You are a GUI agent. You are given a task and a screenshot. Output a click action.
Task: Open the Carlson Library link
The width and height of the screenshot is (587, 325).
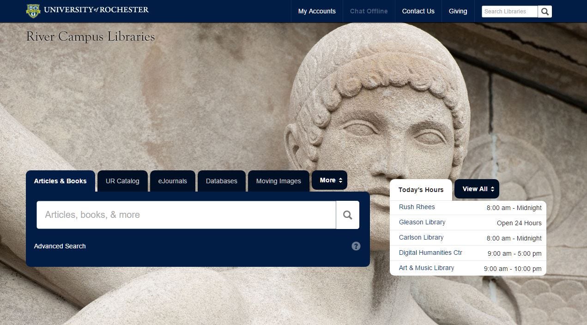[421, 237]
